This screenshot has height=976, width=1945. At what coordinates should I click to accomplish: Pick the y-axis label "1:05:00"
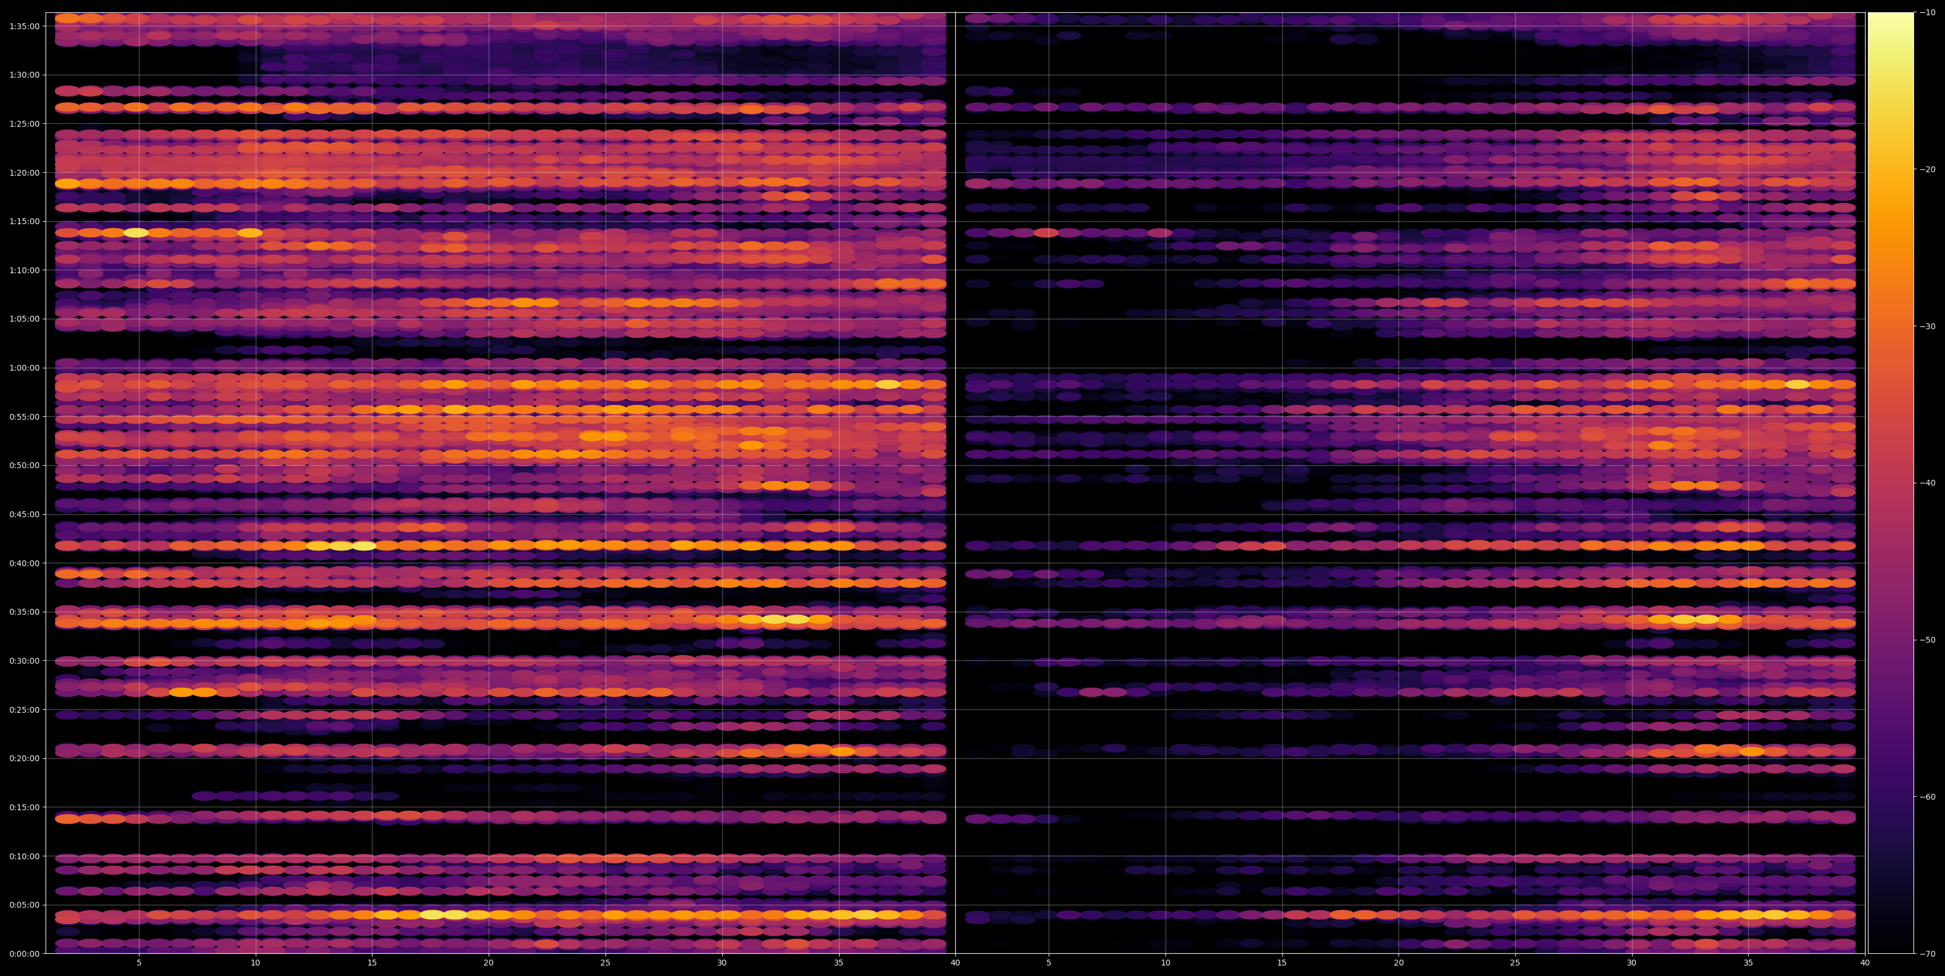pyautogui.click(x=24, y=319)
